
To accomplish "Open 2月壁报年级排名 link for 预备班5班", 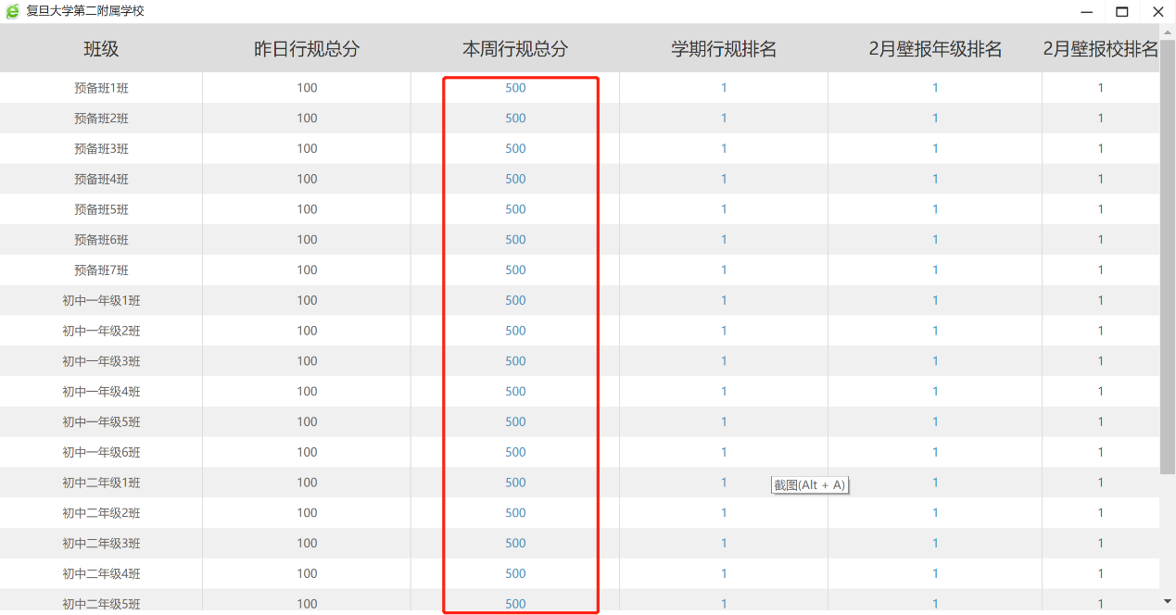I will [x=935, y=209].
